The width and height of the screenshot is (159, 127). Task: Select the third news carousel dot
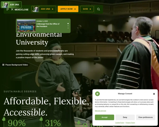coord(68,28)
